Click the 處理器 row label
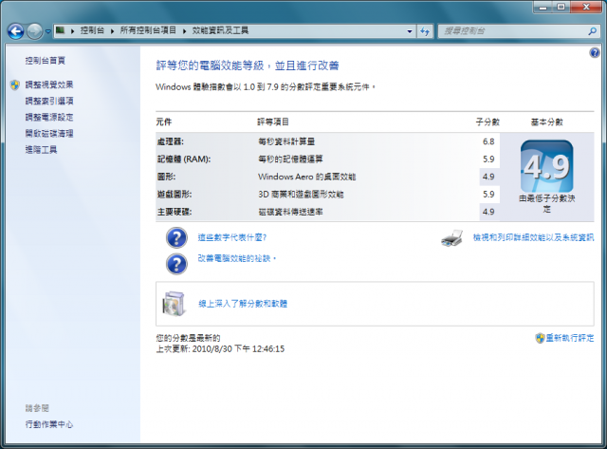Screen dimensions: 607x449 (x=171, y=141)
